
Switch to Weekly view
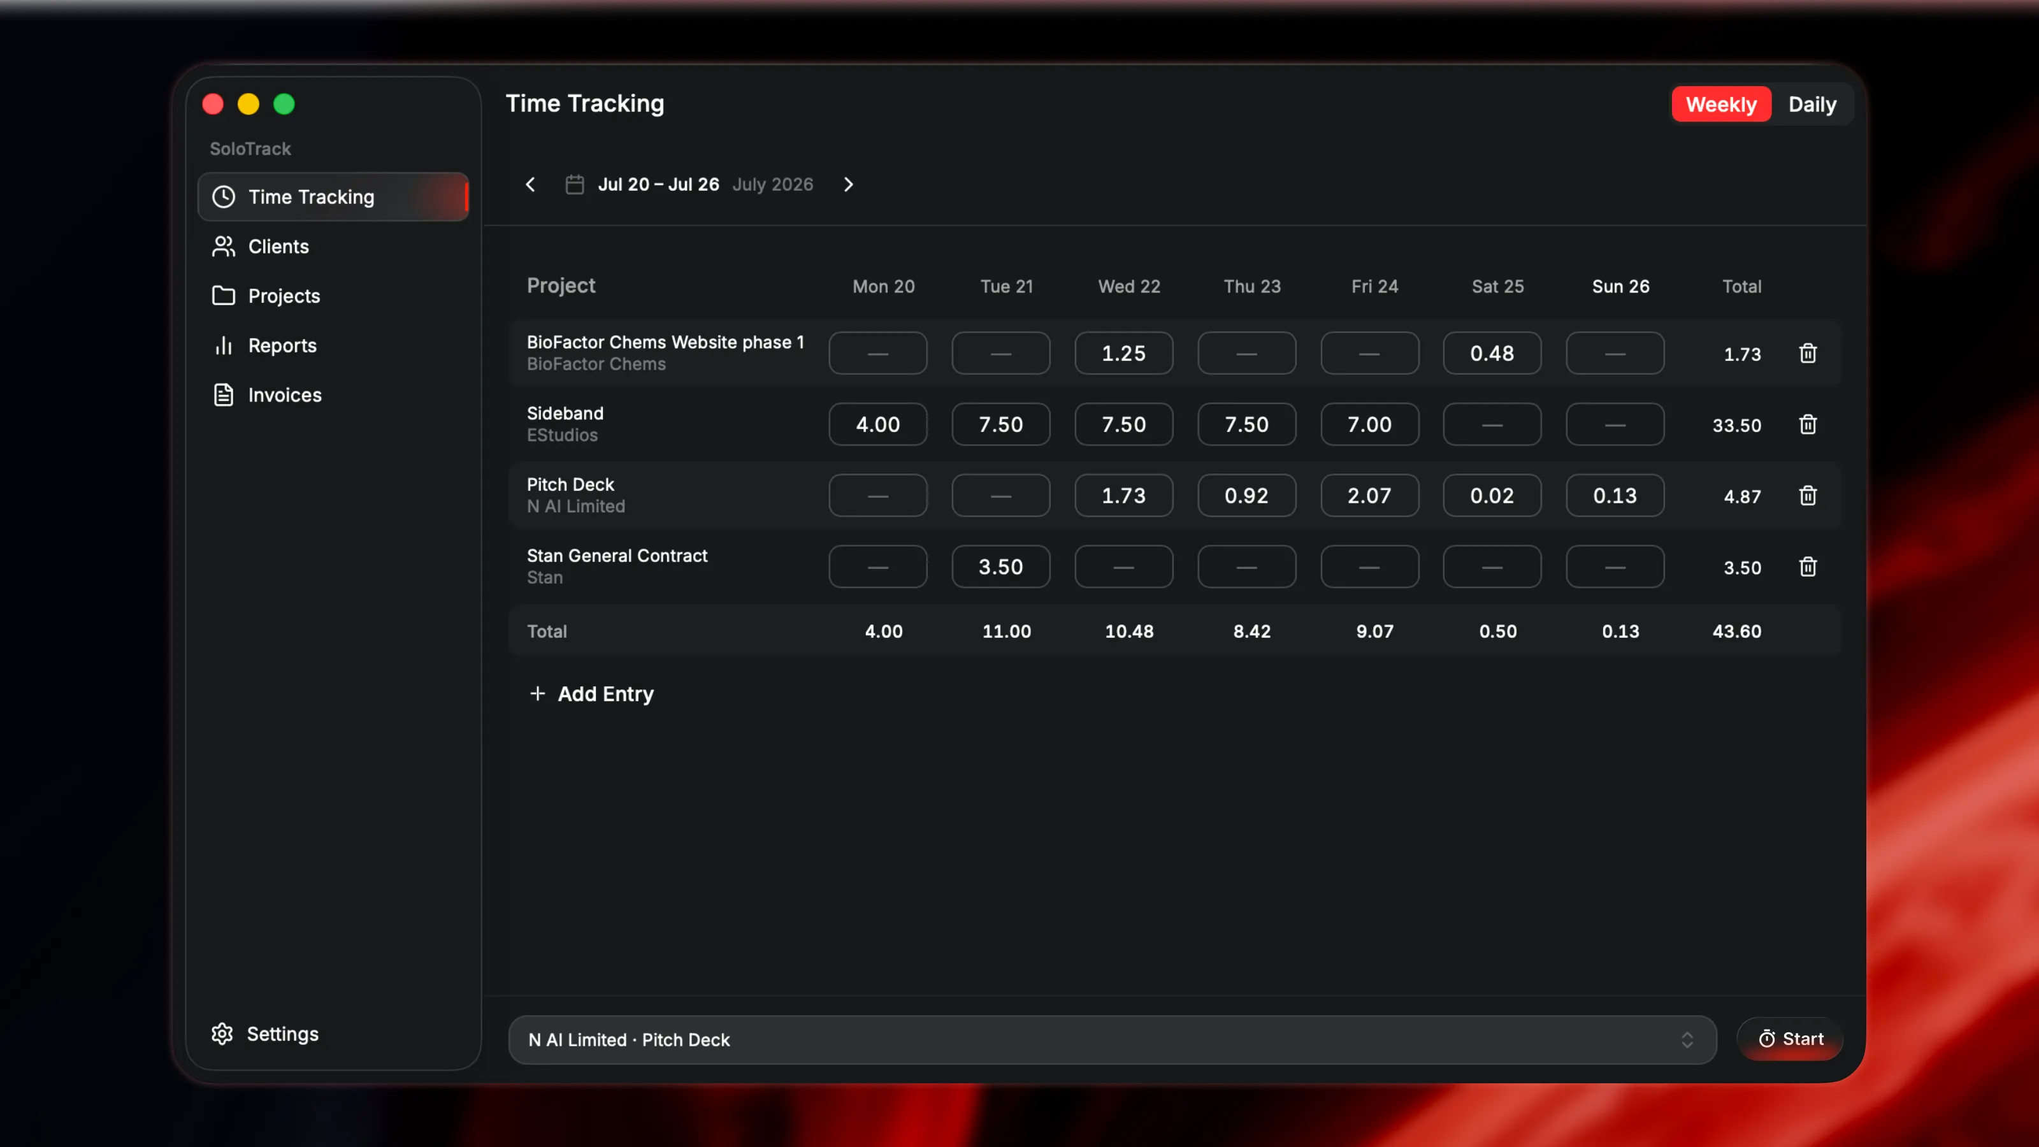[x=1721, y=105]
